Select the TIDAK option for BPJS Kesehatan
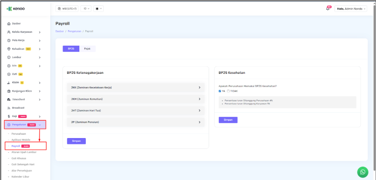 point(228,91)
